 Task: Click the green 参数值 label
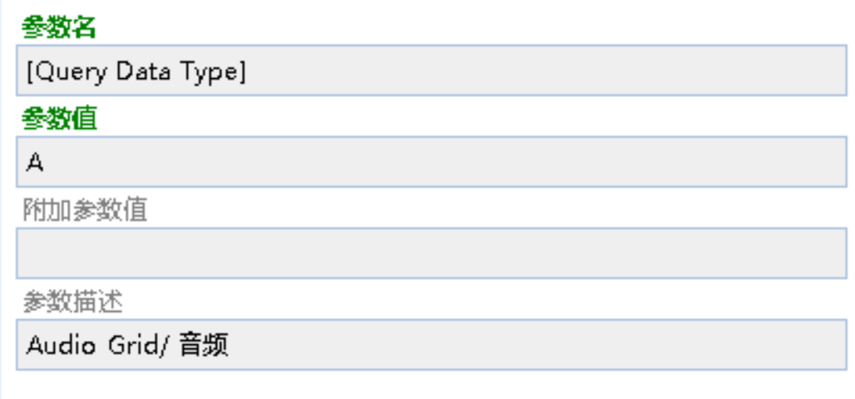pos(59,119)
